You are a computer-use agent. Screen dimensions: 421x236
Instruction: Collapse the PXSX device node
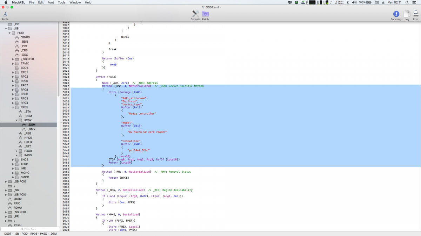(16, 120)
